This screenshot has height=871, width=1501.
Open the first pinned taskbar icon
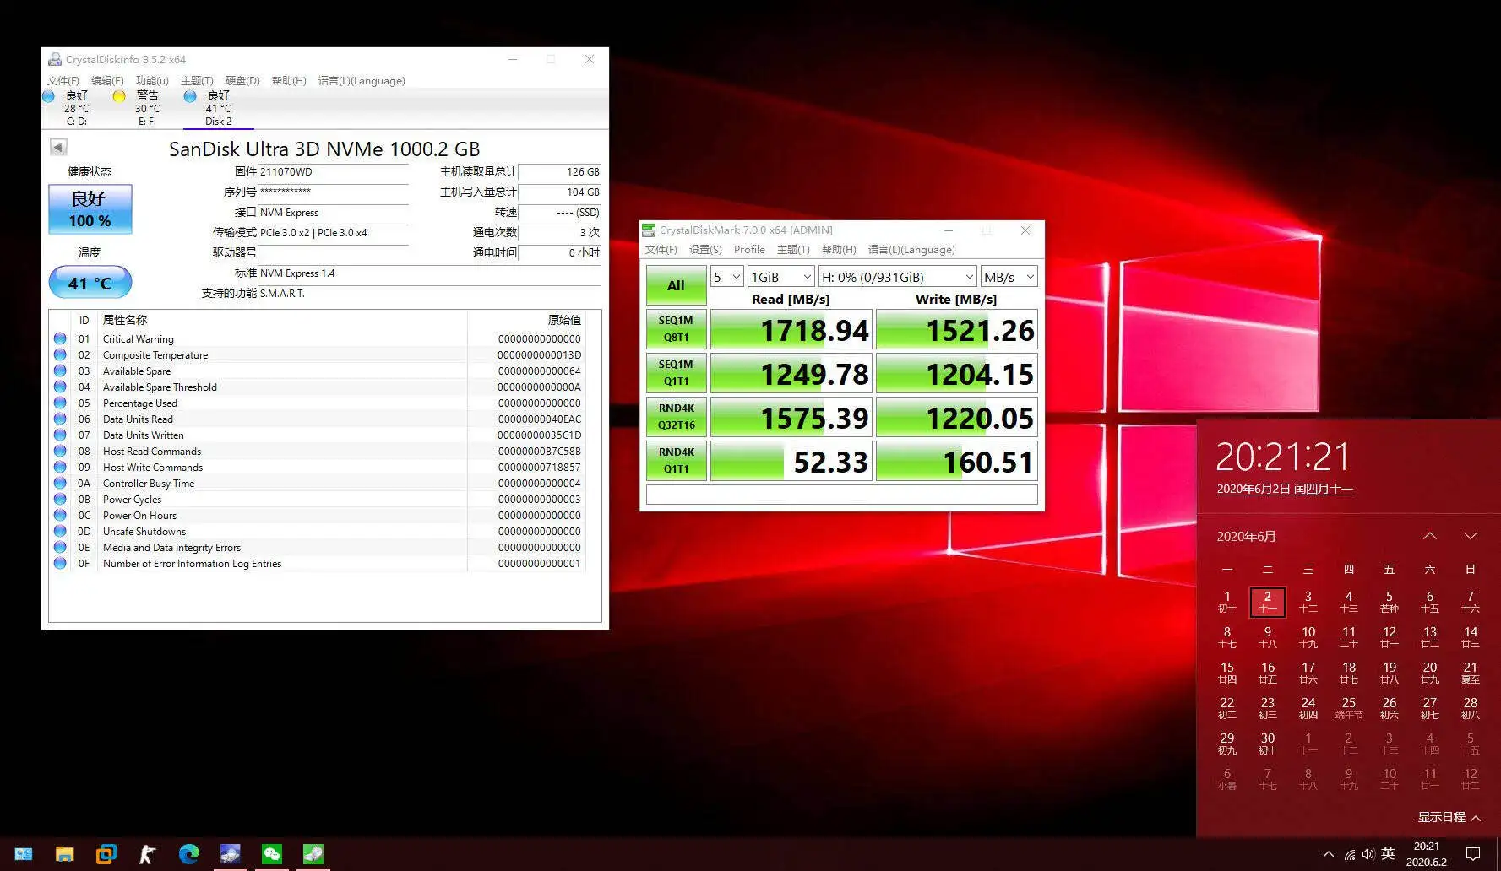(23, 854)
